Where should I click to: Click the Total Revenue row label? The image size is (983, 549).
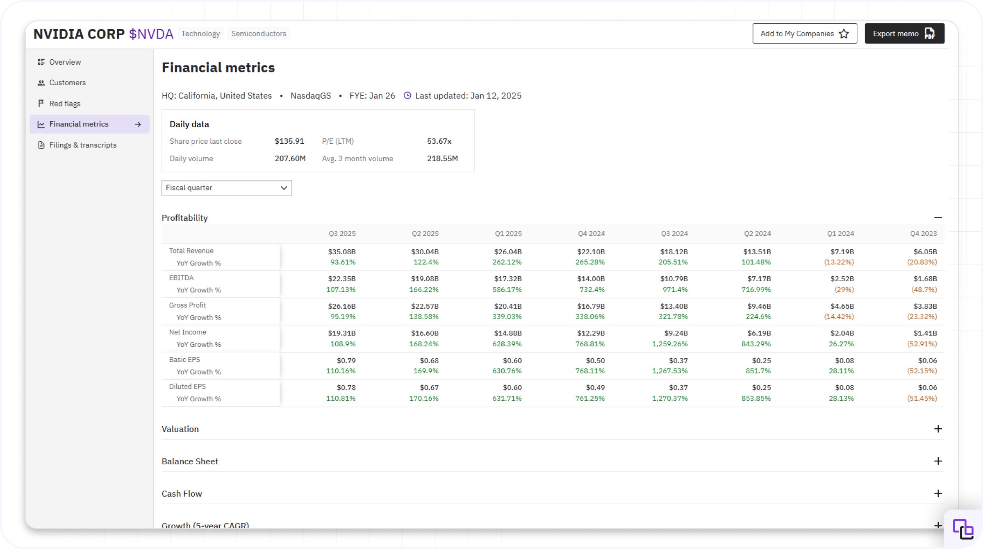pyautogui.click(x=191, y=251)
